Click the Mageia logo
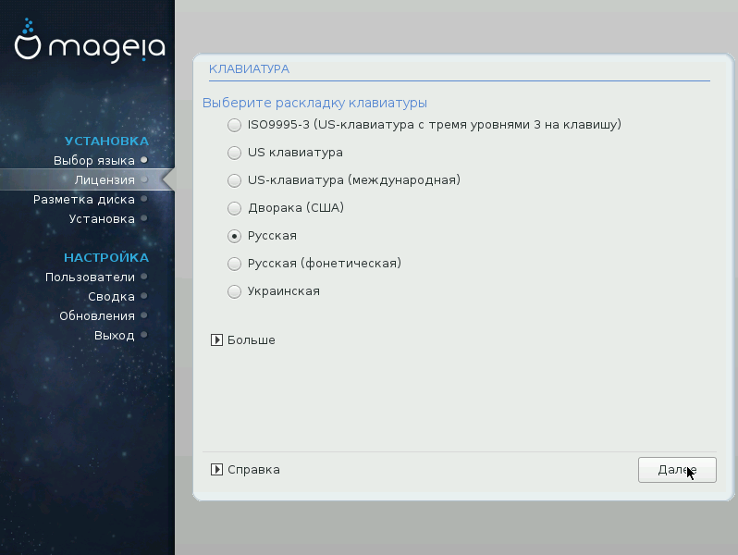Screen dimensions: 738x555 pyautogui.click(x=90, y=43)
